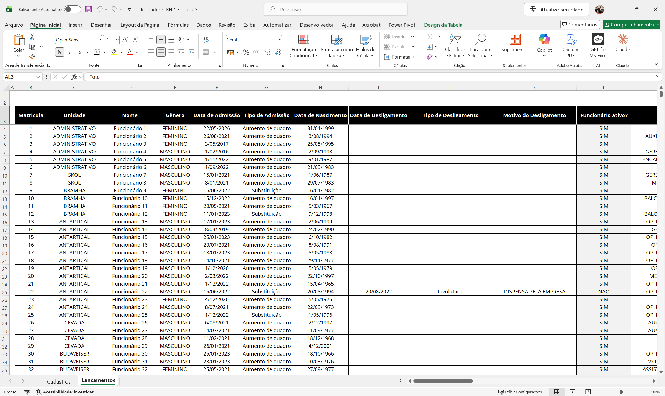665x396 pixels.
Task: Click the Increase Indent icon
Action: coord(191,52)
